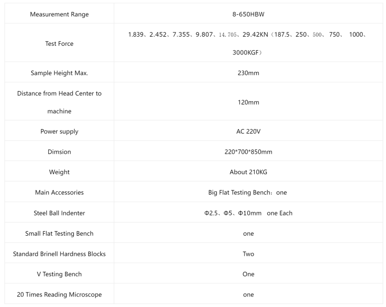Select the 230mm value cell
Viewport: 386px width, 307px height.
pyautogui.click(x=248, y=73)
